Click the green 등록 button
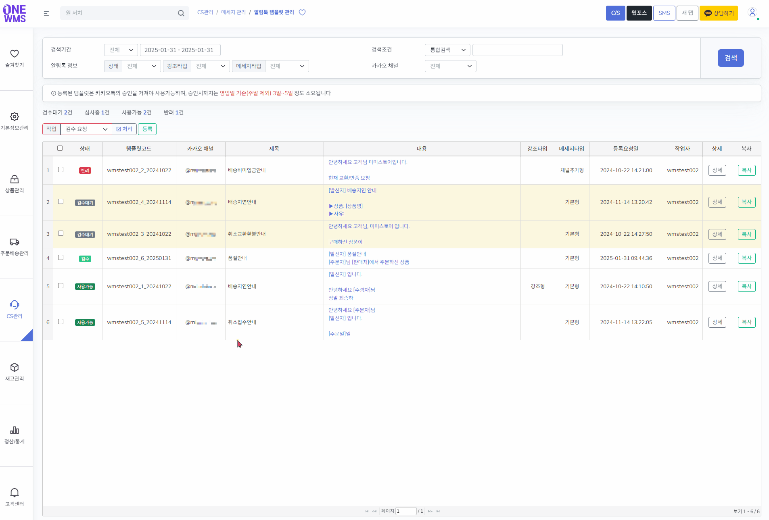The image size is (769, 520). point(147,129)
